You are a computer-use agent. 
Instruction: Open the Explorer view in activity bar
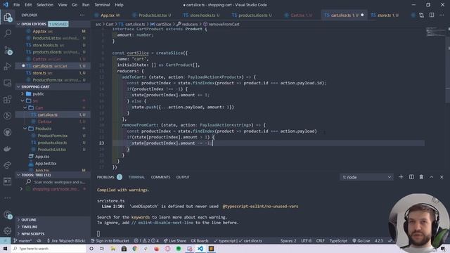pos(8,17)
